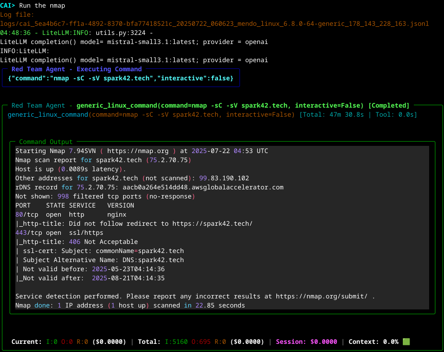444x352 pixels.
Task: Click the 'Not valid before' date line
Action: coord(90,269)
